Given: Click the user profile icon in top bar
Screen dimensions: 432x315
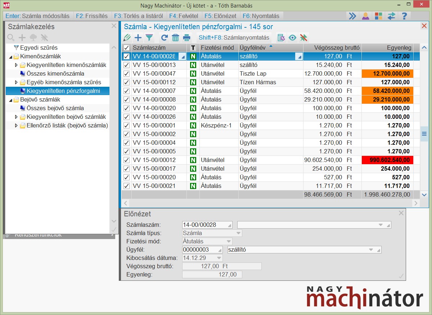Looking at the screenshot, I should pyautogui.click(x=365, y=16).
